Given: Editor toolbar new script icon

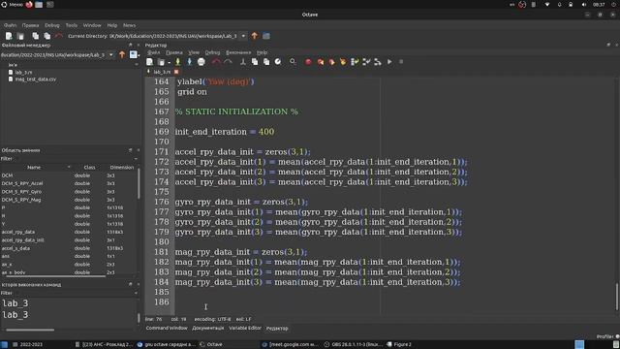Looking at the screenshot, I should [149, 62].
